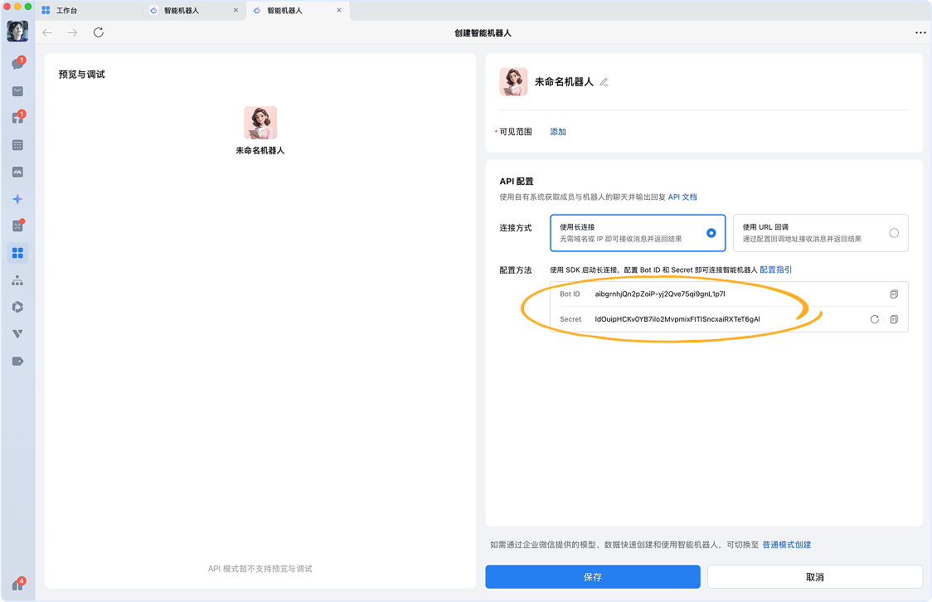
Task: Open Messages chat icon in the sidebar
Action: click(17, 65)
